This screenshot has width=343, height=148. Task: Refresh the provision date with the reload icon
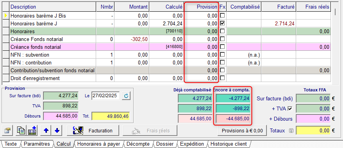pyautogui.click(x=126, y=96)
